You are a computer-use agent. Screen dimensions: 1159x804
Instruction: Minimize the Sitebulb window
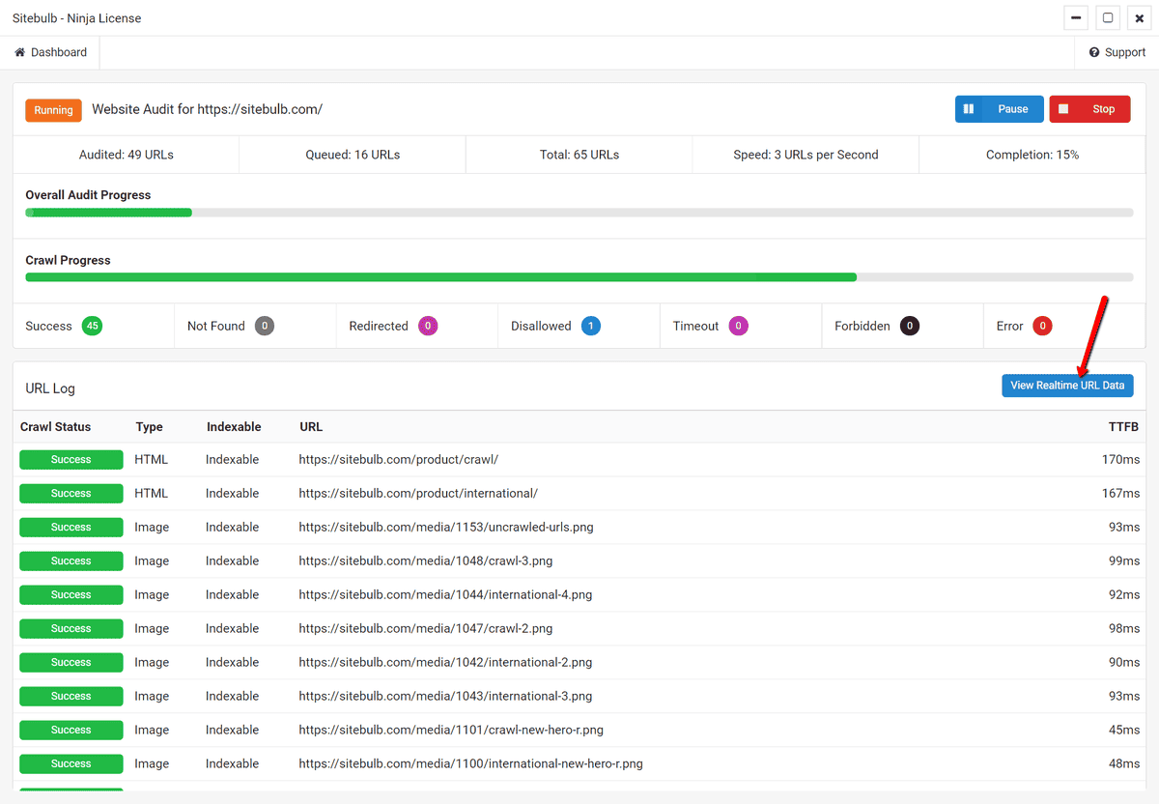coord(1076,18)
